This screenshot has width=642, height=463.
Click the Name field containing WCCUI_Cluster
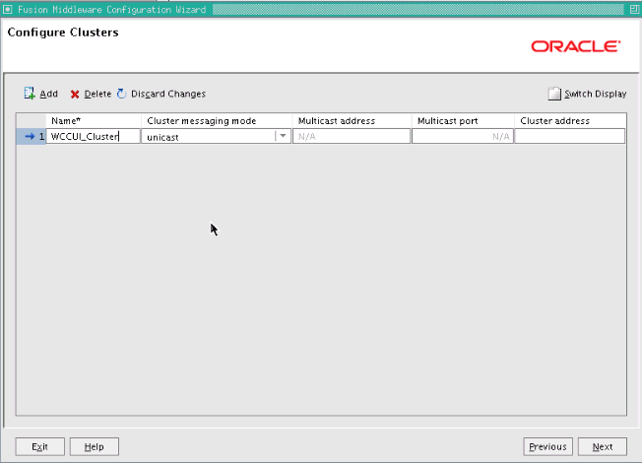pyautogui.click(x=94, y=136)
